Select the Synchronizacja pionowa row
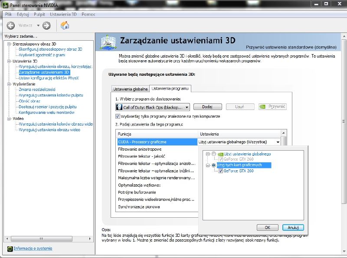The height and width of the screenshot is (258, 347). click(x=157, y=207)
